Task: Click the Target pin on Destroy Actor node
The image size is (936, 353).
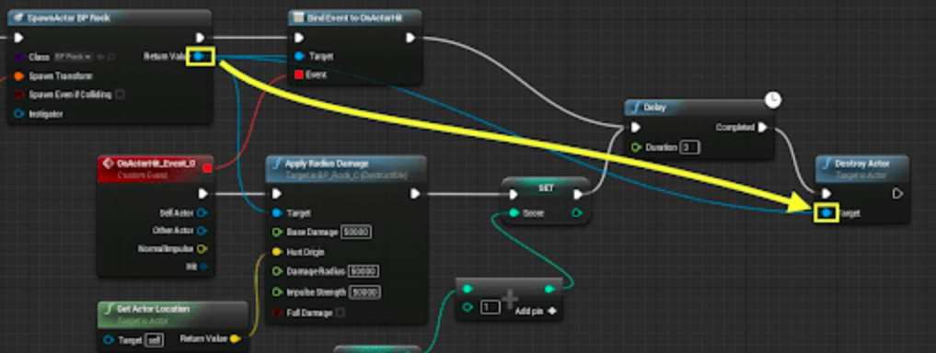Action: point(826,213)
